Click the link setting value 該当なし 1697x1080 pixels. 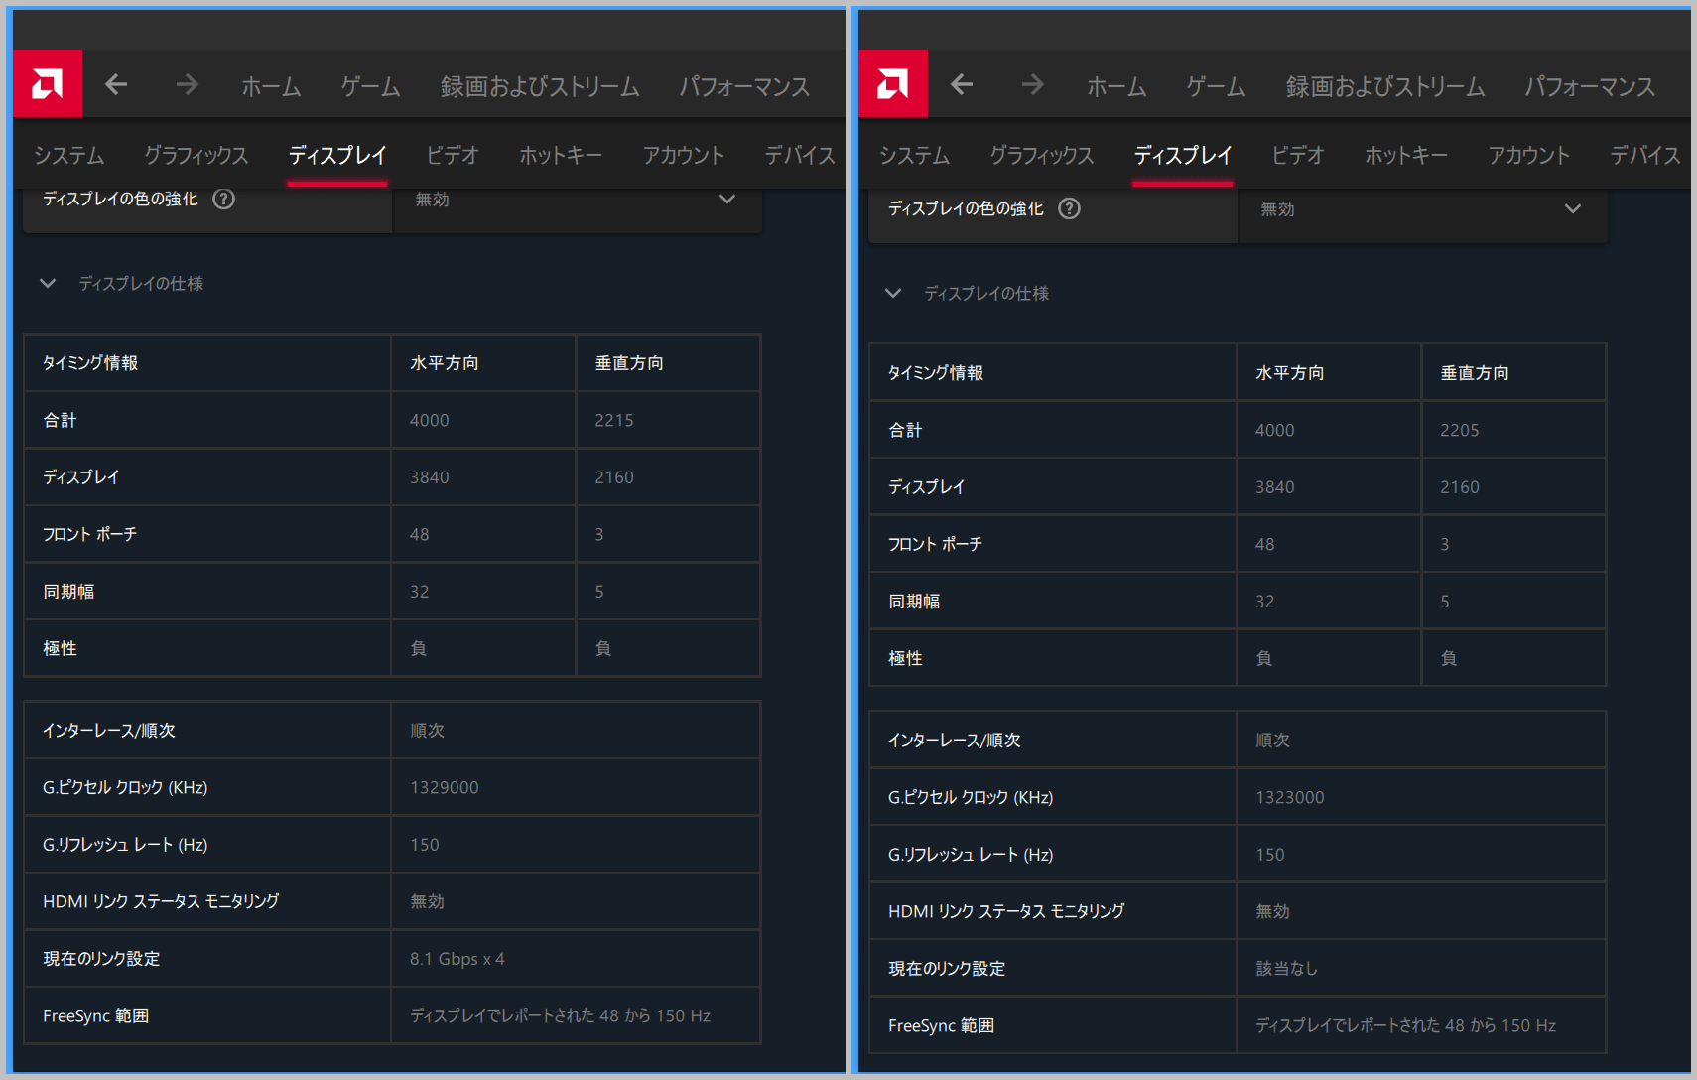coord(1287,969)
